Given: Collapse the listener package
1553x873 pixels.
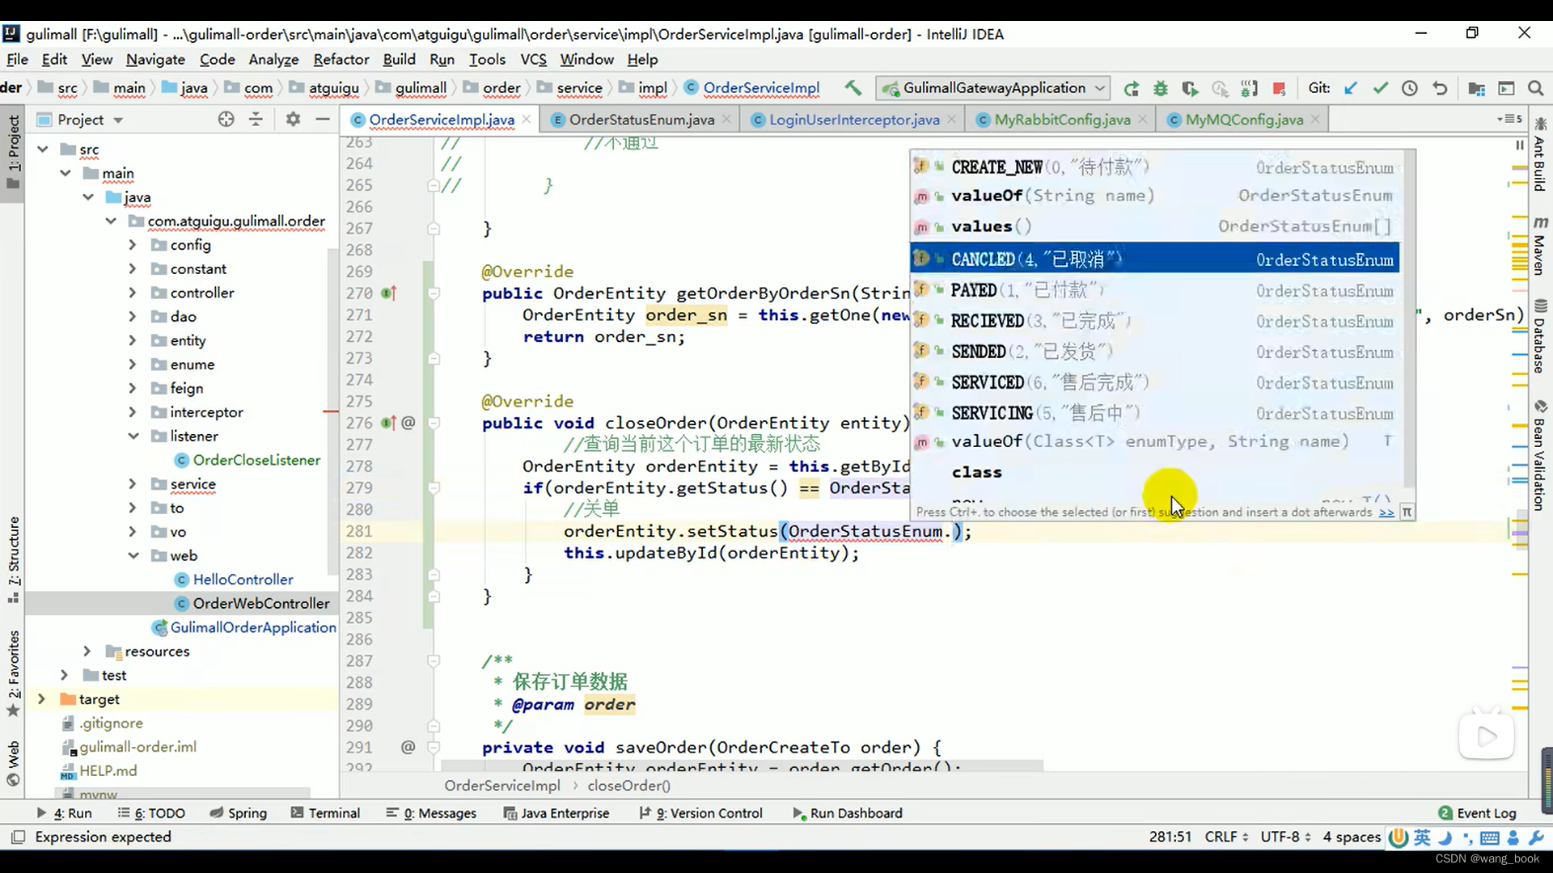Looking at the screenshot, I should pyautogui.click(x=133, y=436).
